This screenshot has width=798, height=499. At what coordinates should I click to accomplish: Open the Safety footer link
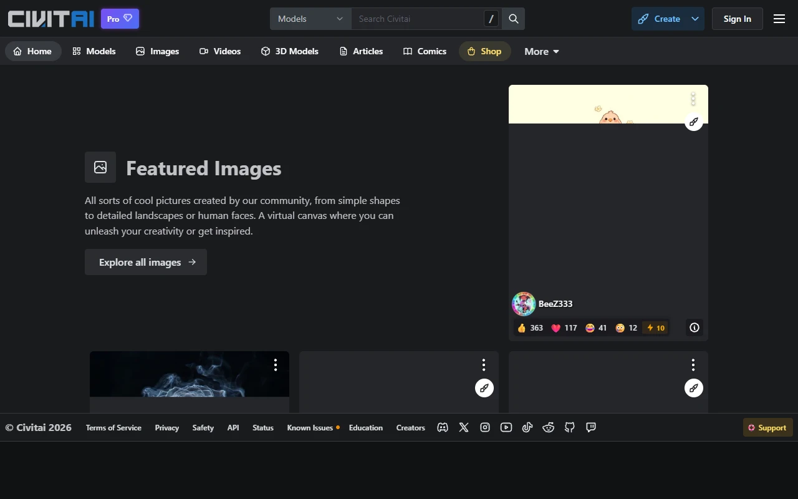coord(203,427)
